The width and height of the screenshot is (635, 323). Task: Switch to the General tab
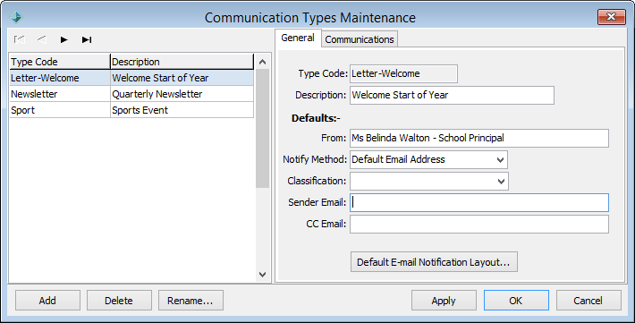click(x=298, y=38)
